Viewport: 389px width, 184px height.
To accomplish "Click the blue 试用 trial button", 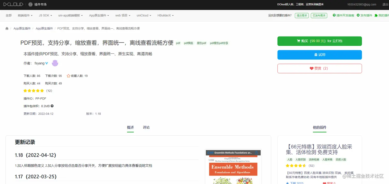I will coord(320,55).
